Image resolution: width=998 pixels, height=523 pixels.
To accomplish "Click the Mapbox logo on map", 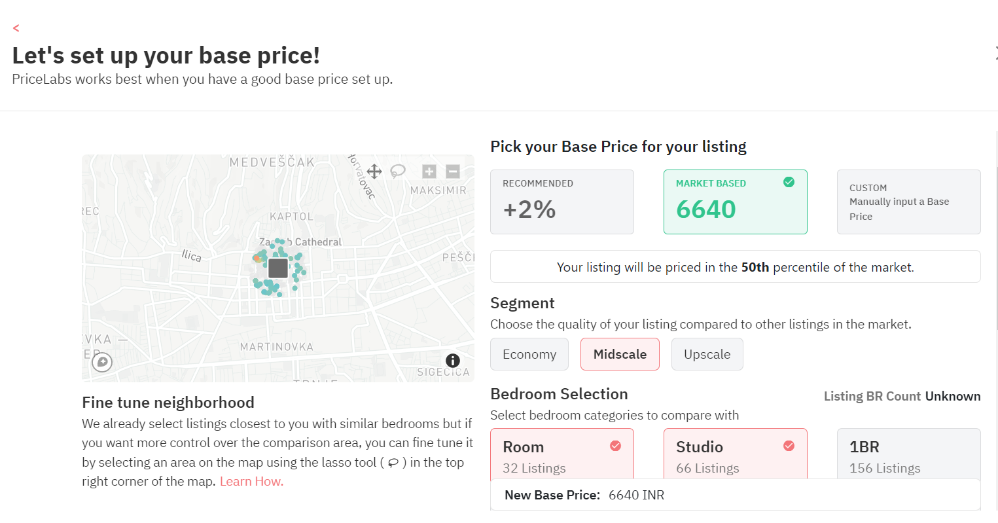I will point(102,362).
